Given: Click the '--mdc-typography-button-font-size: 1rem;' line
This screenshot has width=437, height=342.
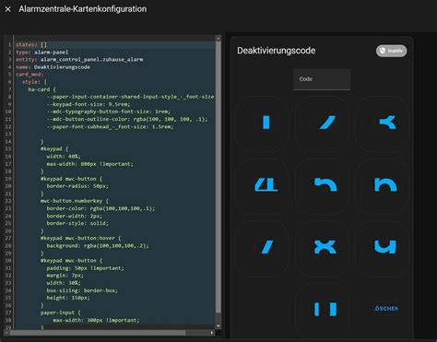Looking at the screenshot, I should (109, 112).
